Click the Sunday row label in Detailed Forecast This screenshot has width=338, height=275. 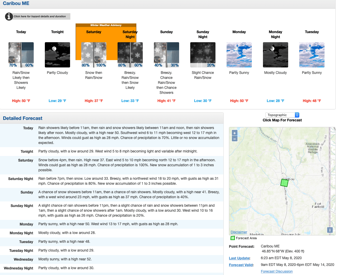(27, 192)
